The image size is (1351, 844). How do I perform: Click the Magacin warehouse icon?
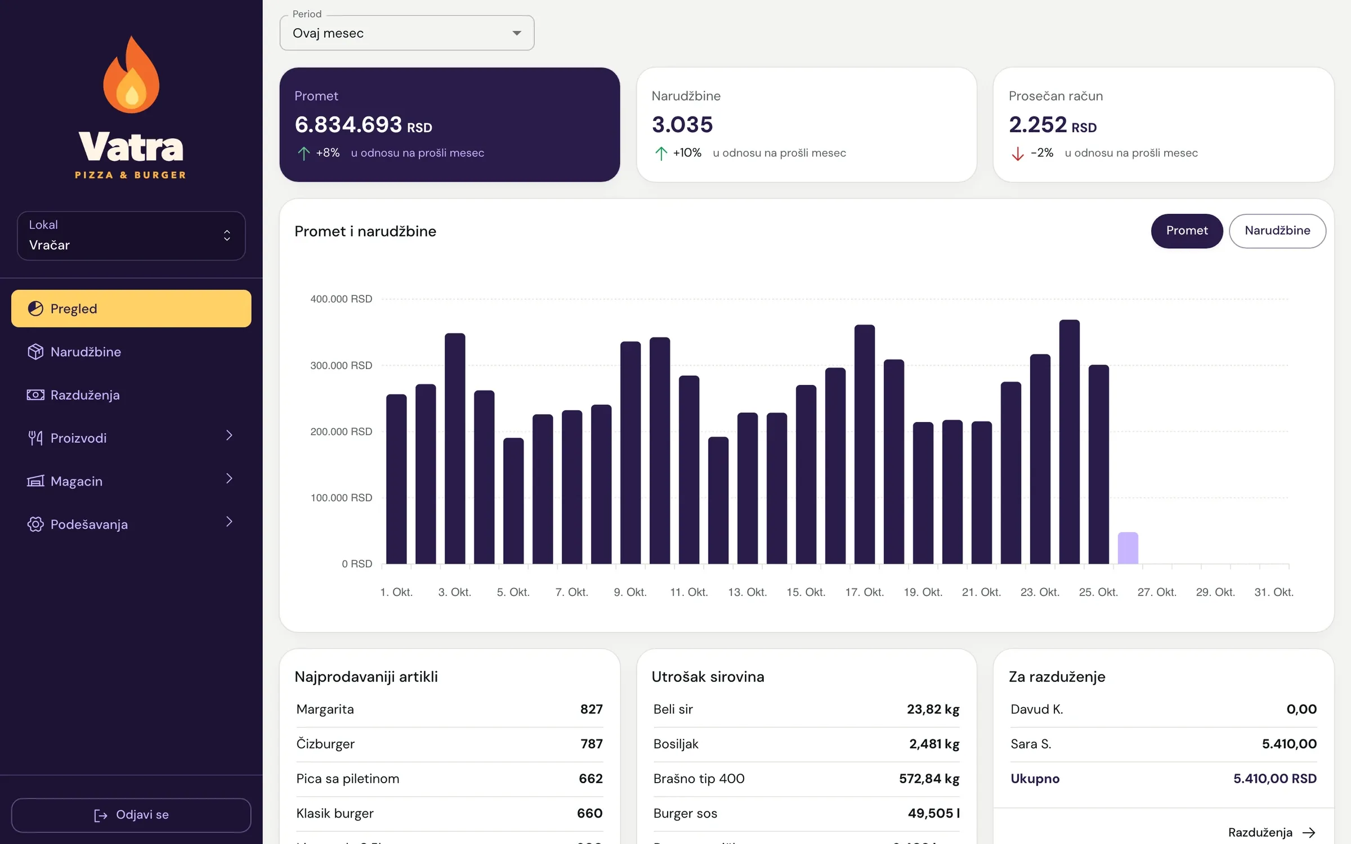click(x=35, y=481)
